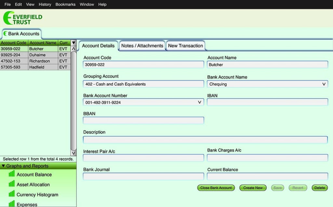This screenshot has height=207, width=333.
Task: Click the Account Balance chart icon
Action: click(x=12, y=174)
